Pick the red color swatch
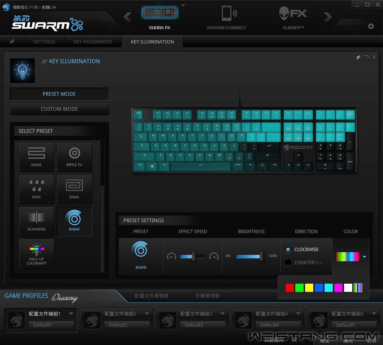This screenshot has height=345, width=383. pyautogui.click(x=289, y=288)
